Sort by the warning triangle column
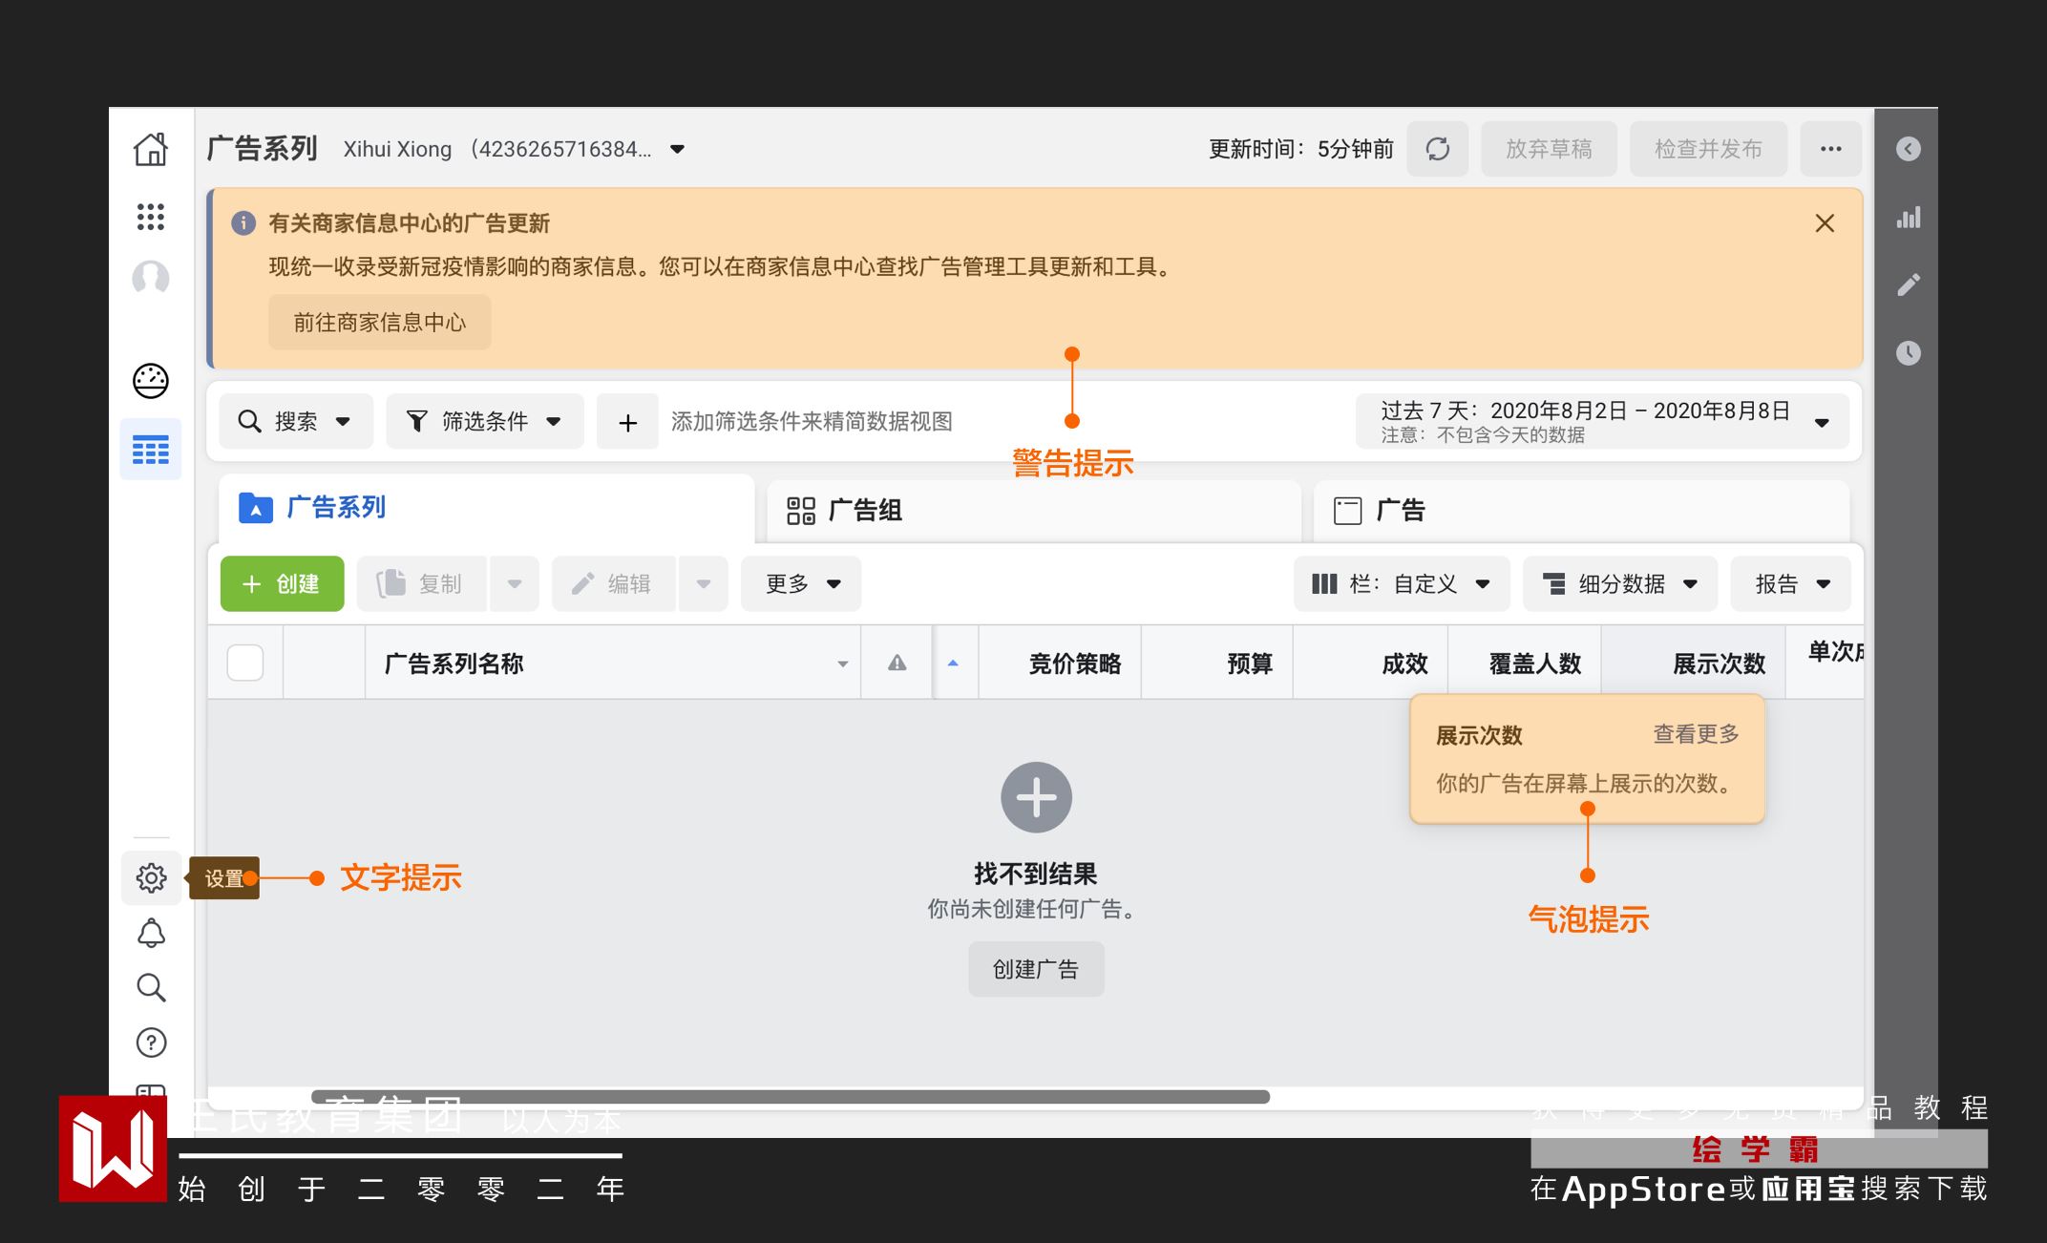Screen dimensions: 2047x1243 tap(897, 663)
